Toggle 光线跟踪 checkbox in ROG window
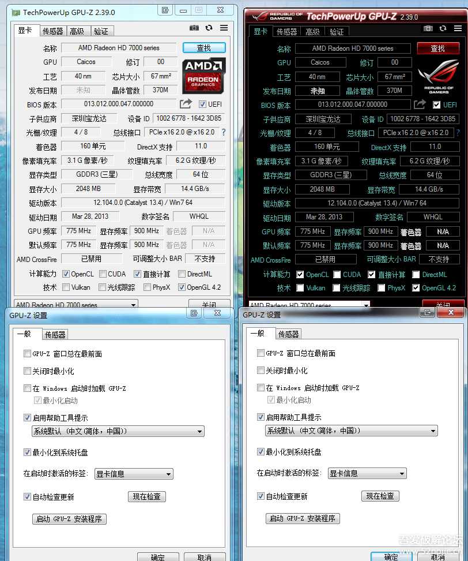 (x=336, y=287)
